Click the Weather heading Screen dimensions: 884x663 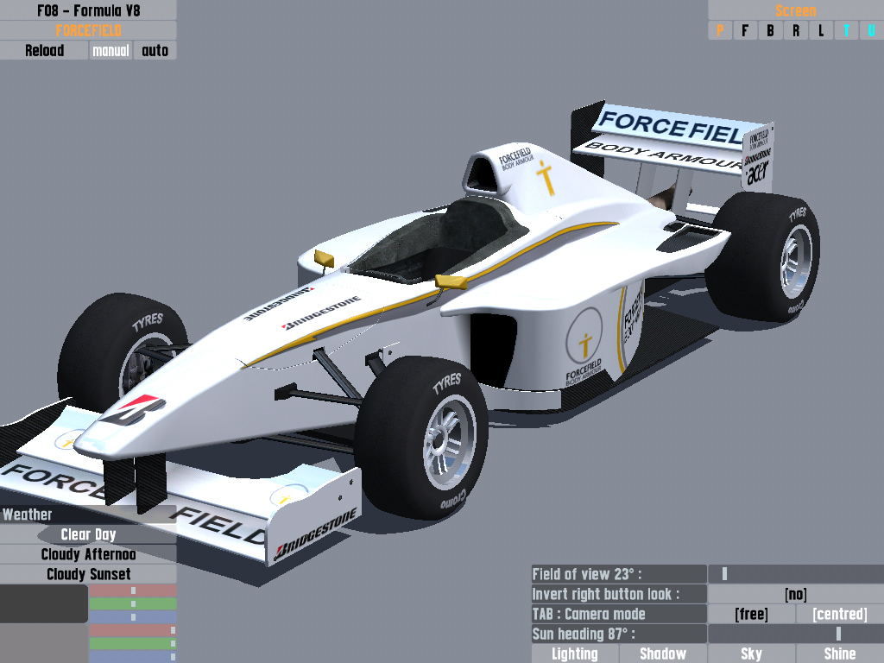point(88,515)
